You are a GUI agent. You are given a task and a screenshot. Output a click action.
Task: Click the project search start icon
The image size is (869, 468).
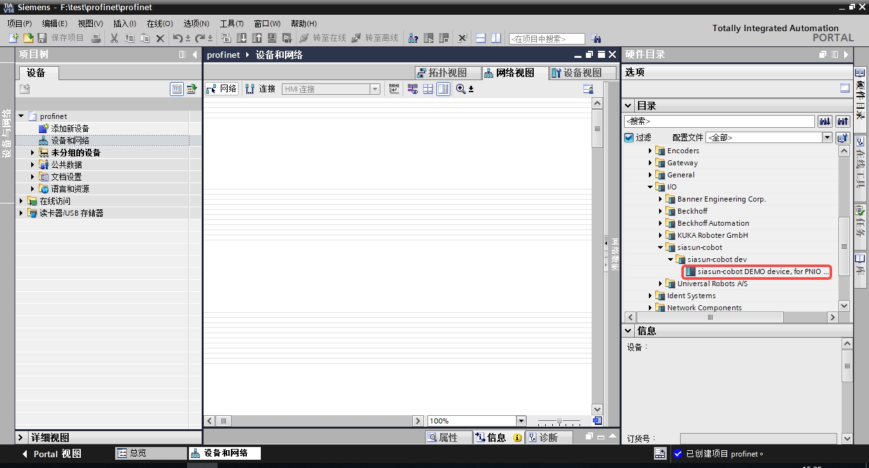595,38
